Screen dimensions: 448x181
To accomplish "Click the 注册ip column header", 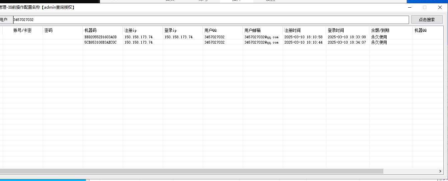I will (x=142, y=30).
